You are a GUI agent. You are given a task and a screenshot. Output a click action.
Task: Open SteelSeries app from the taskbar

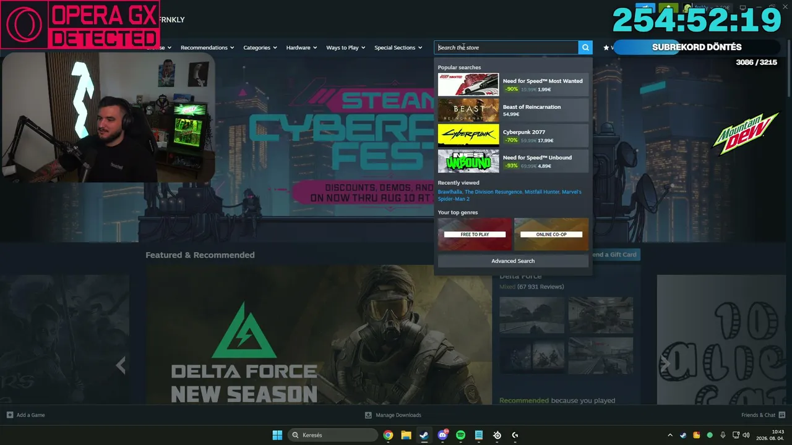click(497, 435)
